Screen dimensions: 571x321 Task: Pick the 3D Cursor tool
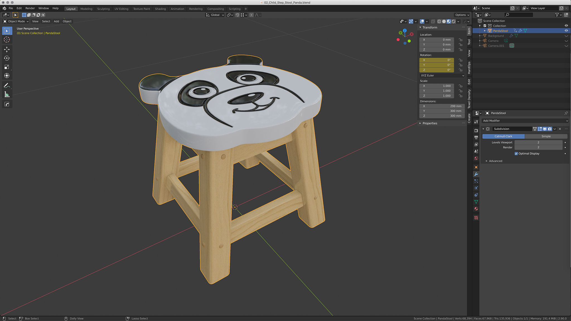click(7, 40)
